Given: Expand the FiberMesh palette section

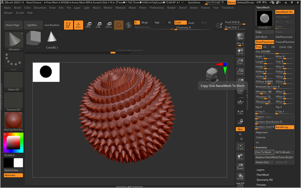Looking at the screenshot, I should point(263,175).
